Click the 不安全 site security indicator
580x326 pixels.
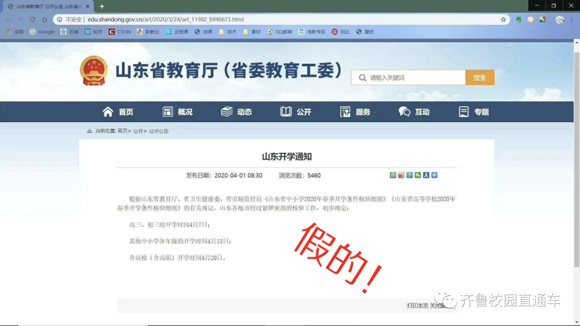70,19
